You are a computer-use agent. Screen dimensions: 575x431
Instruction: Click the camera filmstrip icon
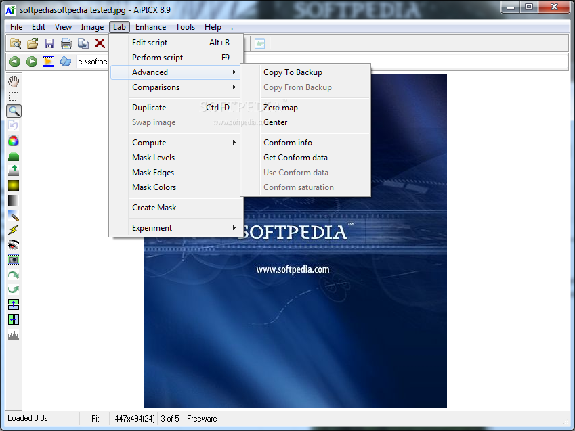click(x=14, y=260)
